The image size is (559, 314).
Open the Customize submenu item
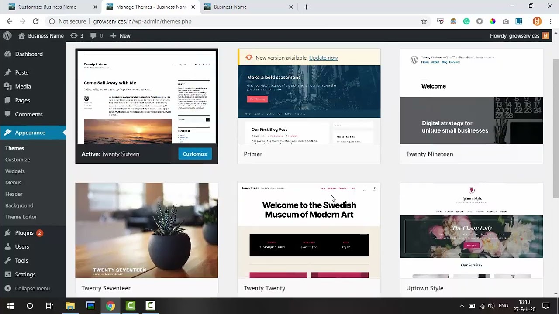click(17, 160)
